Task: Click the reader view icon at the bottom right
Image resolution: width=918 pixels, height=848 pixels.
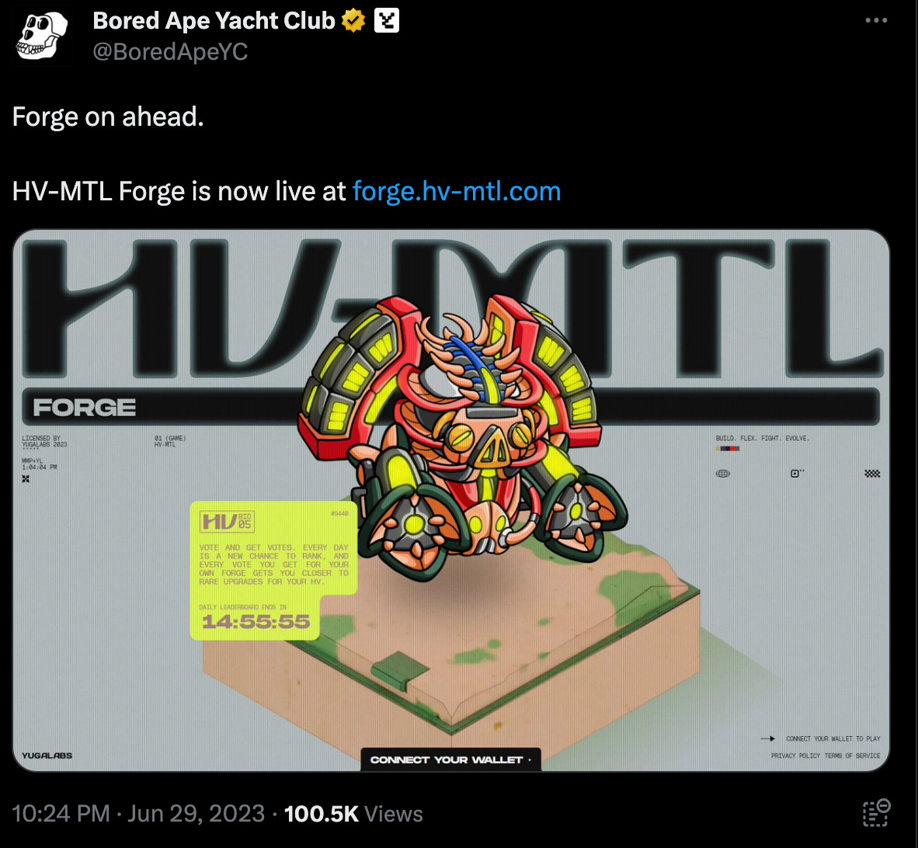Action: (x=876, y=813)
